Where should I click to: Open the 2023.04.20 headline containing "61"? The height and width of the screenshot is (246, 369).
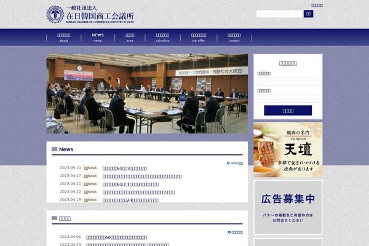click(130, 184)
